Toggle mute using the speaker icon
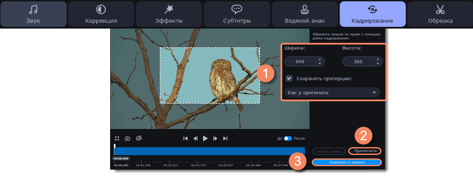Screen dimensions: 473x177 139,138
